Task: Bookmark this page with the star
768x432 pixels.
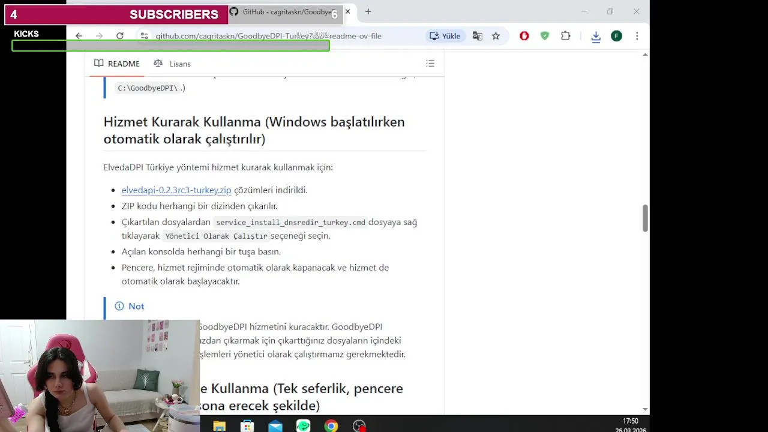Action: tap(496, 36)
